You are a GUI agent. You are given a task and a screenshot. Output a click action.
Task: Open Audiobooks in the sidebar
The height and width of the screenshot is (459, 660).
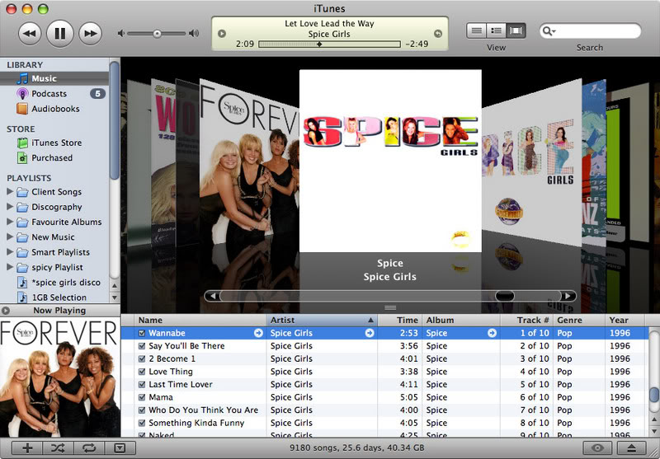tap(54, 109)
